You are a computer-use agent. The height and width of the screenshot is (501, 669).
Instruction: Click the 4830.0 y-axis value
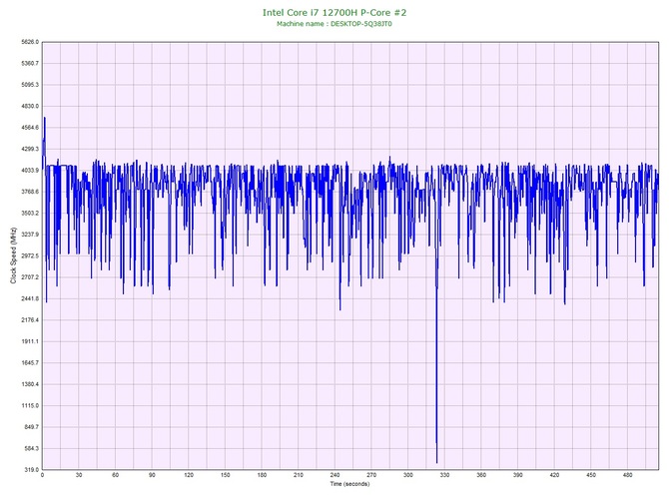(30, 106)
